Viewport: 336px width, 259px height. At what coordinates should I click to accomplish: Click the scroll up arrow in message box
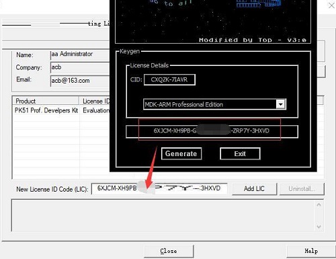(319, 205)
